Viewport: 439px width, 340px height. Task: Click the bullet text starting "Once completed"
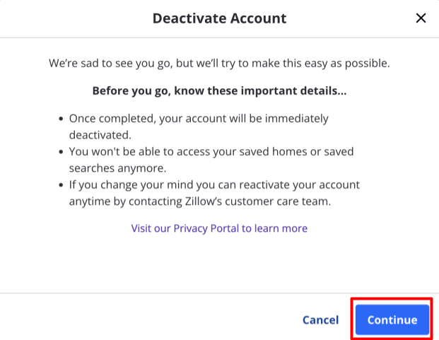click(198, 119)
